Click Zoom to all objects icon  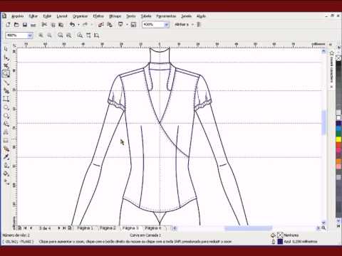click(x=69, y=36)
